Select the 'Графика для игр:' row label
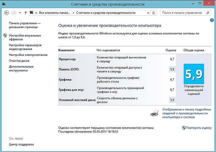The image size is (216, 152). point(71,90)
